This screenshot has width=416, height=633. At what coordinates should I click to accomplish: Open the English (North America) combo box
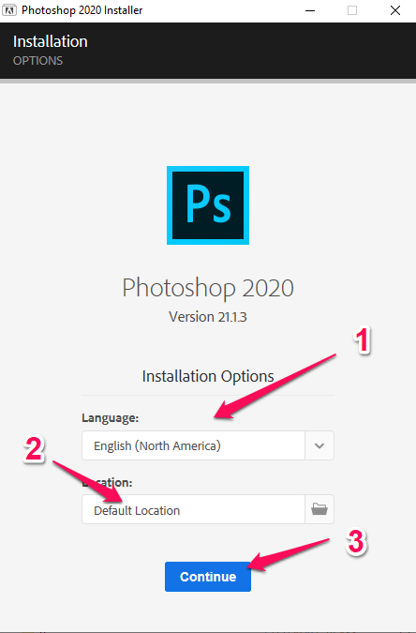click(x=208, y=445)
